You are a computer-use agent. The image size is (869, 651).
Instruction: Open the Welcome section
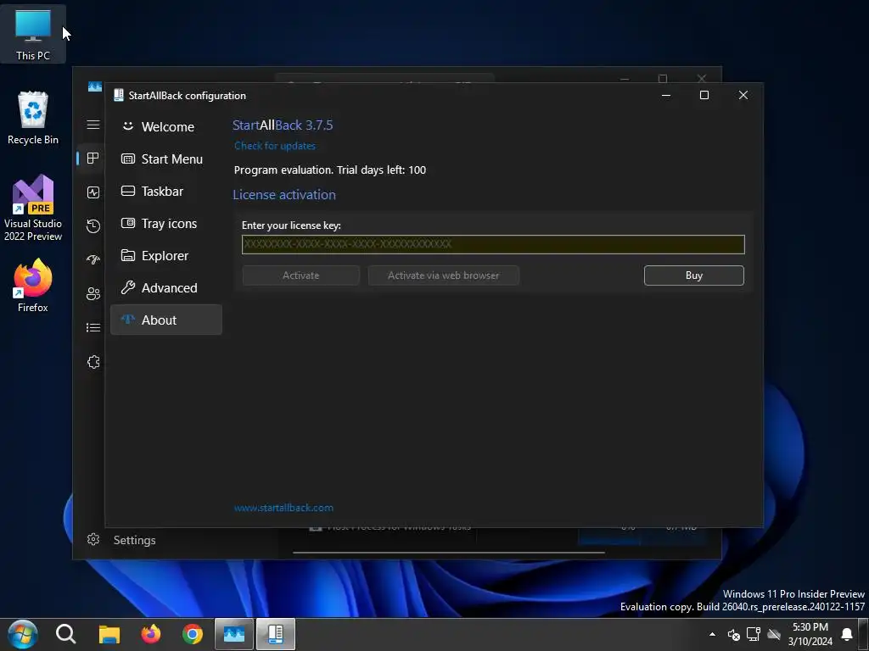(x=165, y=127)
